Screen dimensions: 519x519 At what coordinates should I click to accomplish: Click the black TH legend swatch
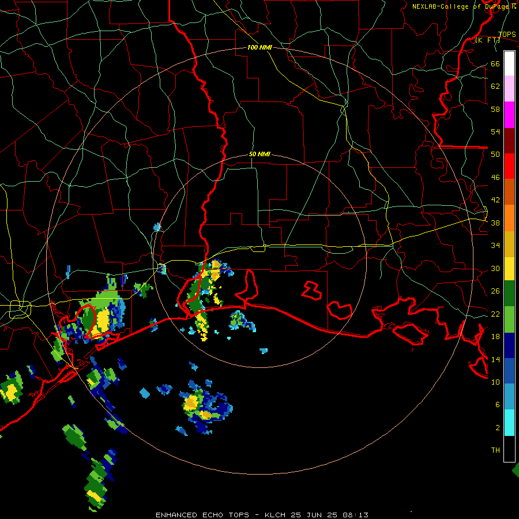point(509,449)
